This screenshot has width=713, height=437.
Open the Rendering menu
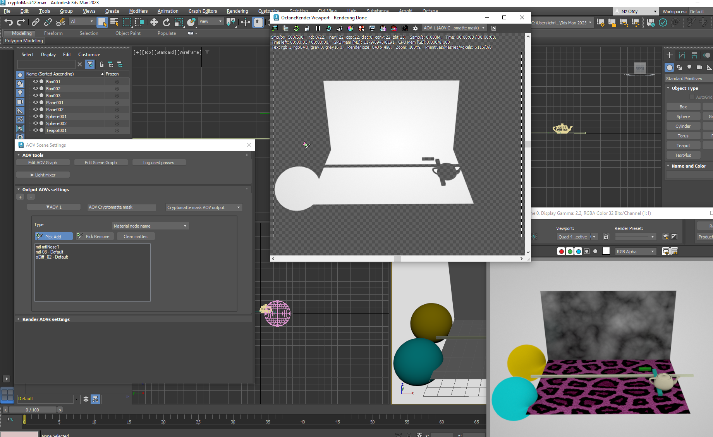(x=237, y=11)
